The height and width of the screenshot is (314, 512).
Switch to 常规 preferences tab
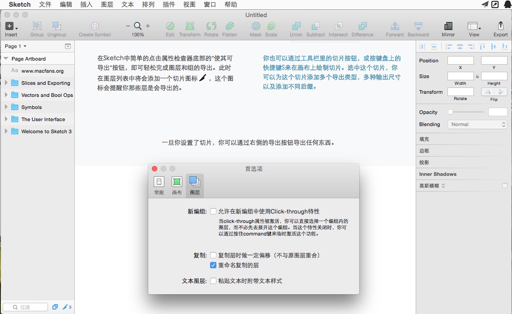coord(159,185)
